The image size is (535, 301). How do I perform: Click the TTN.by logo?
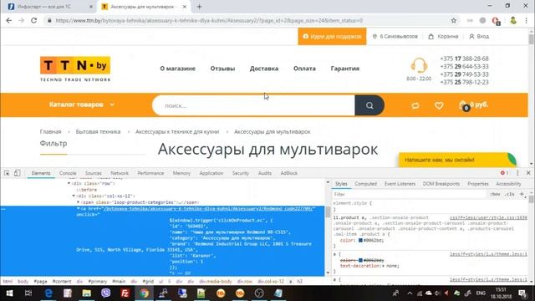click(x=75, y=69)
